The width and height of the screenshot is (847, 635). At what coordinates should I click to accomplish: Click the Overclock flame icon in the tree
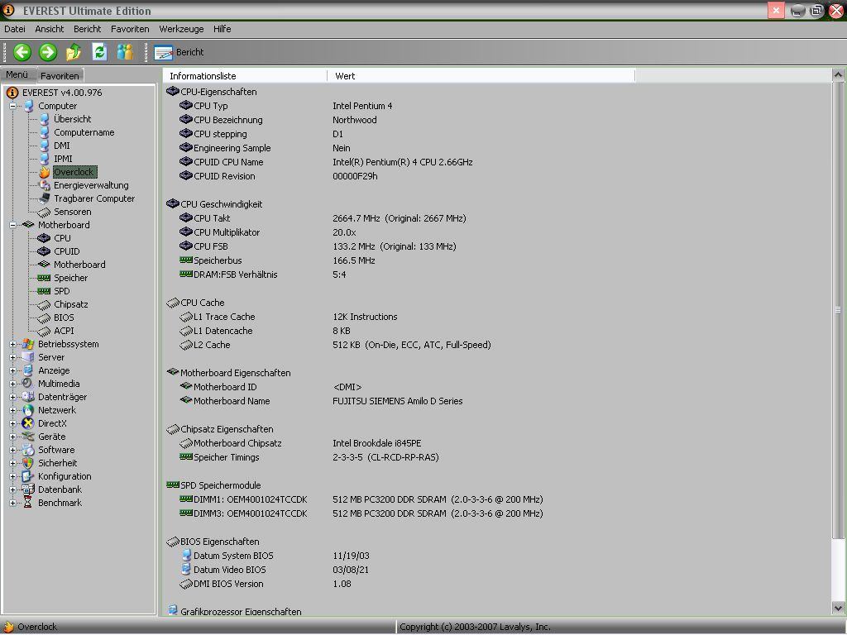(45, 172)
